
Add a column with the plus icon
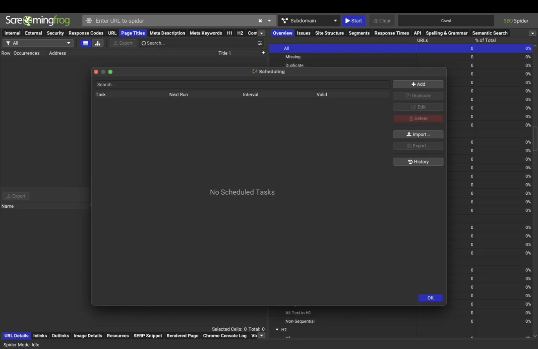coord(263,52)
